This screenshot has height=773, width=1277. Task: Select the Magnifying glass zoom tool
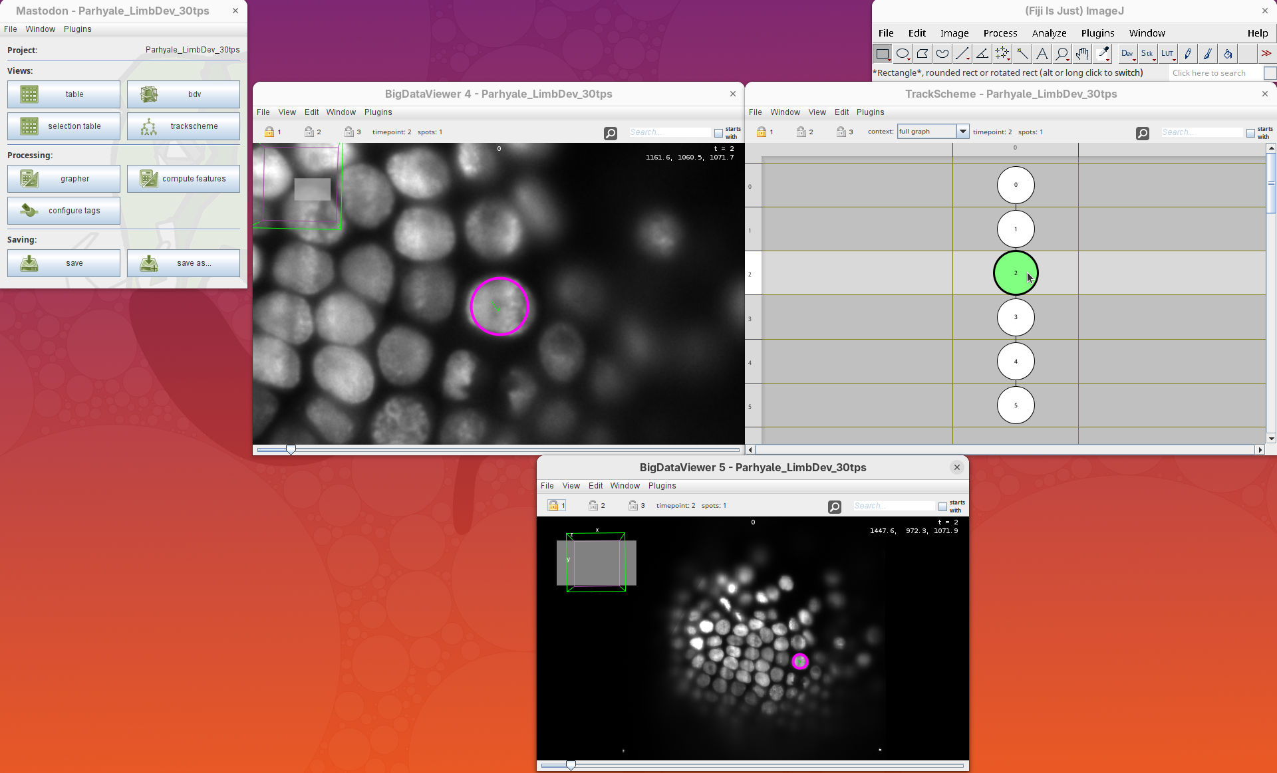tap(1062, 54)
